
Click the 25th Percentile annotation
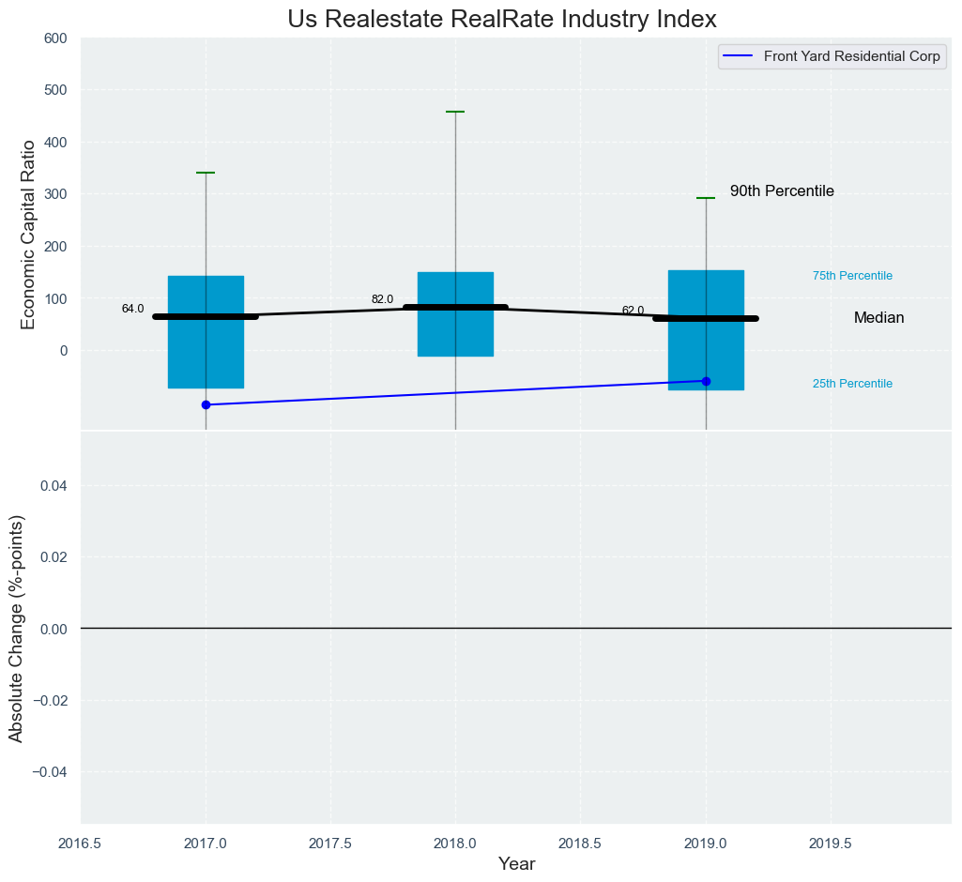click(852, 384)
